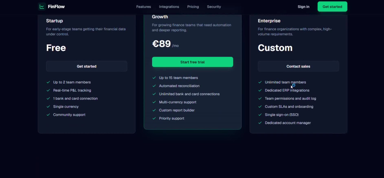Viewport: 384px width, 178px height.
Task: Click checkmark icon next to Community support
Action: (48, 115)
